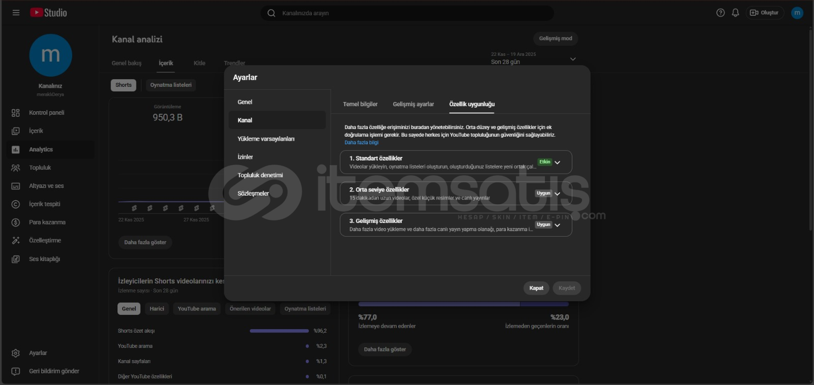
Task: Click the account avatar in top right
Action: 797,13
